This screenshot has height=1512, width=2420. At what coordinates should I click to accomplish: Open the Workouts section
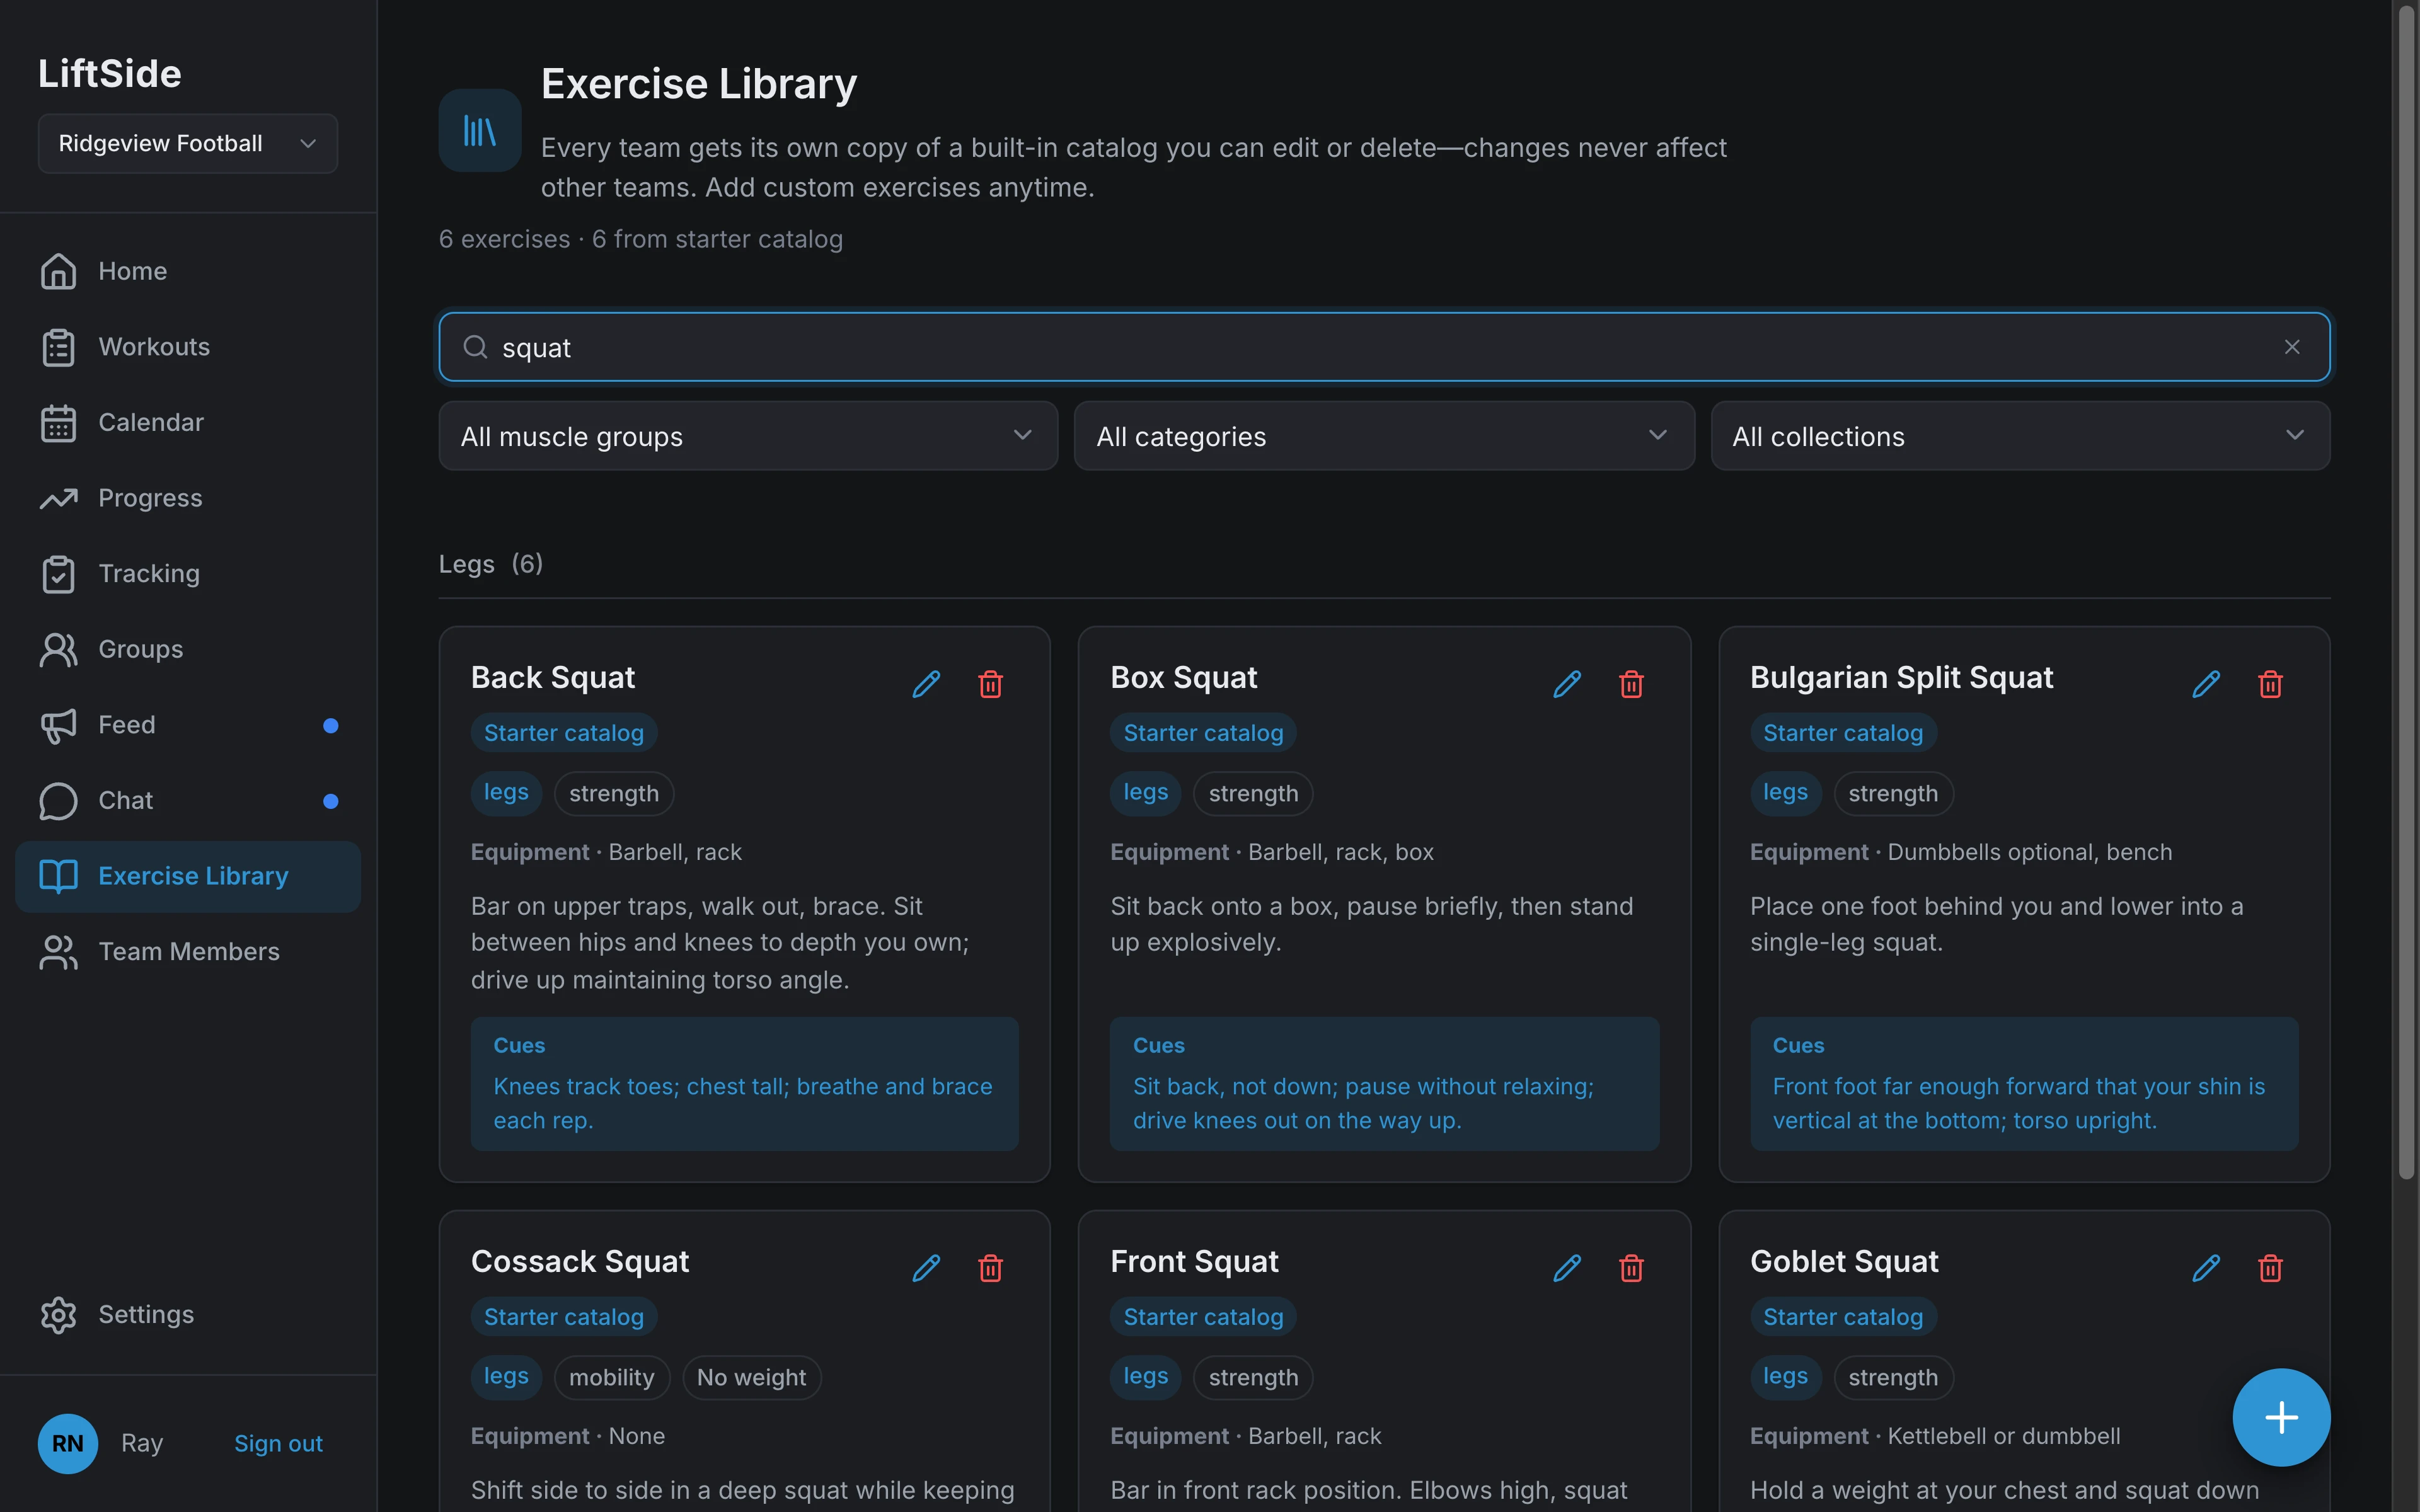coord(188,347)
